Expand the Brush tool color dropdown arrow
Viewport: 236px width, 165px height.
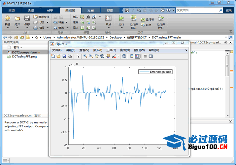pos(118,56)
